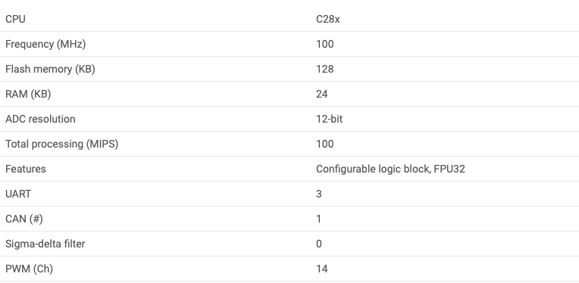This screenshot has width=579, height=283.
Task: Select the CAN value 1
Action: coord(319,219)
